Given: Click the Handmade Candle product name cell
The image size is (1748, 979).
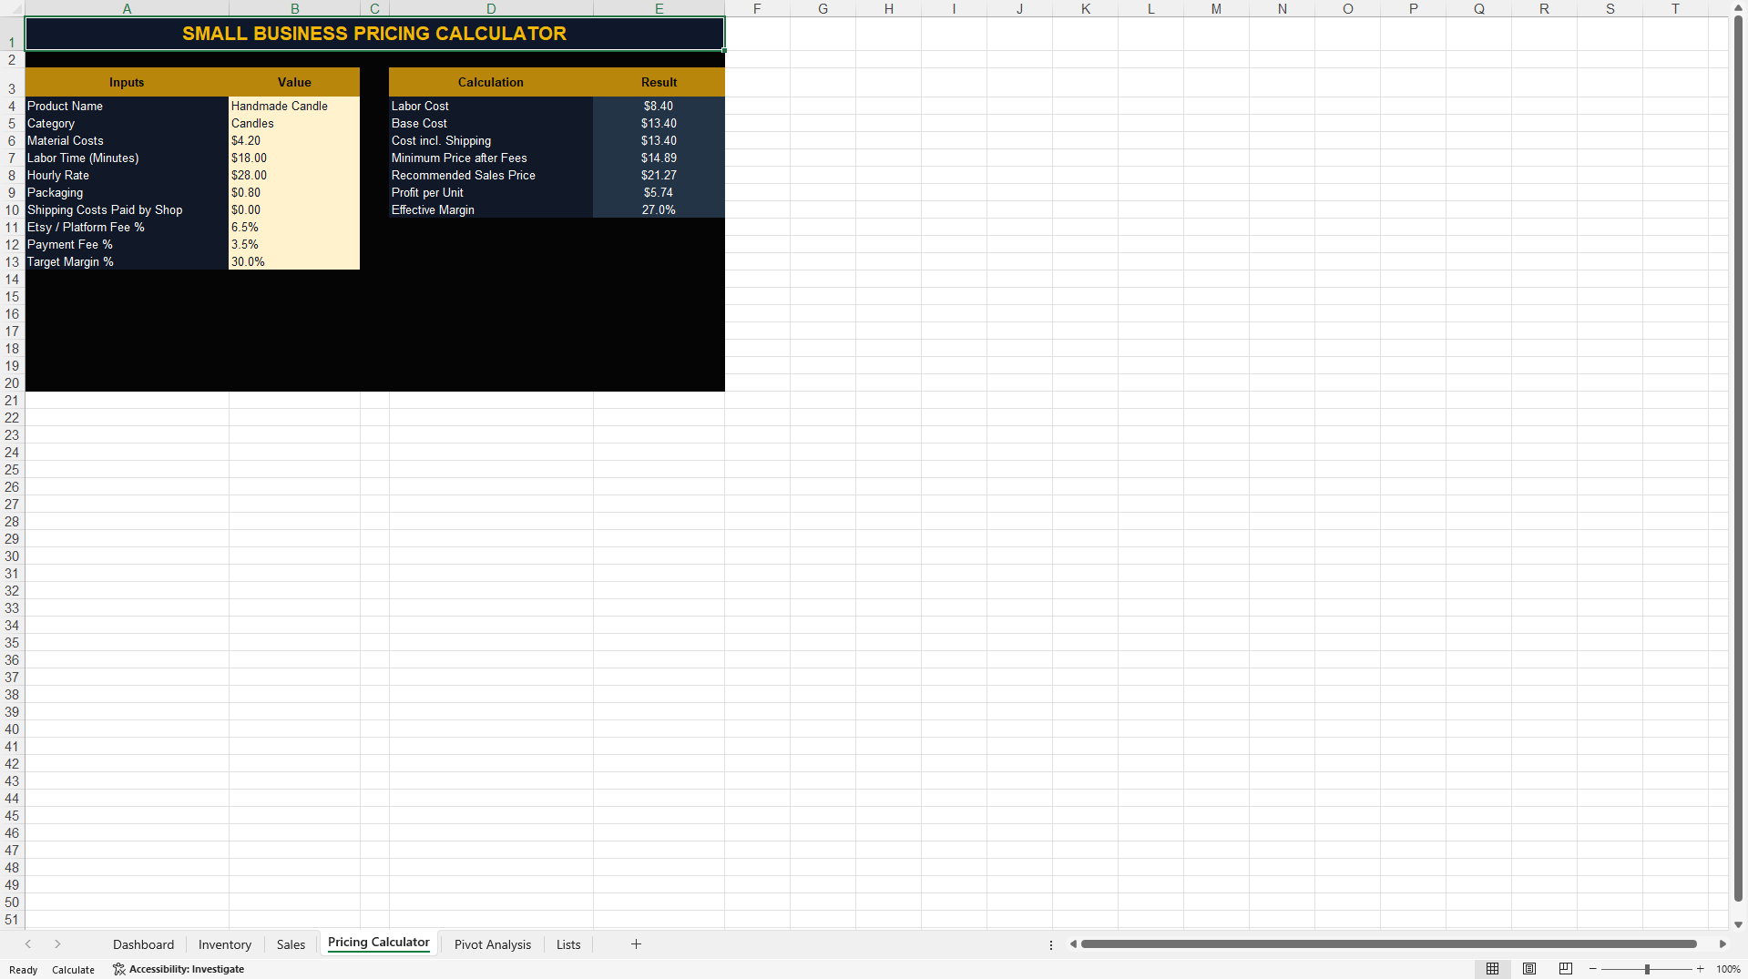Looking at the screenshot, I should coord(294,106).
